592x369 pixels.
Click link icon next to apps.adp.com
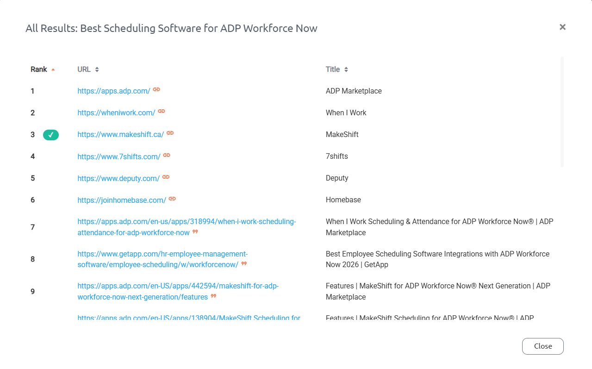tap(156, 89)
